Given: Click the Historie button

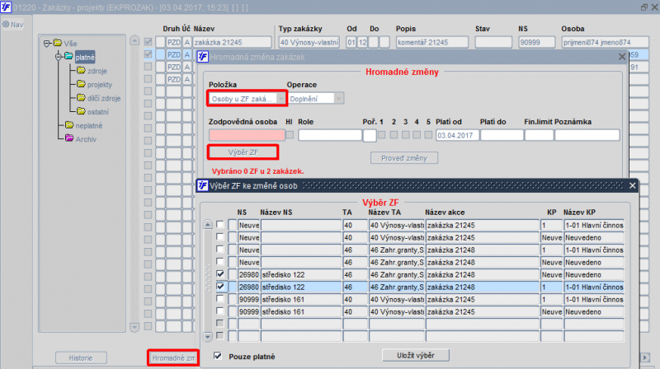Looking at the screenshot, I should 81,358.
